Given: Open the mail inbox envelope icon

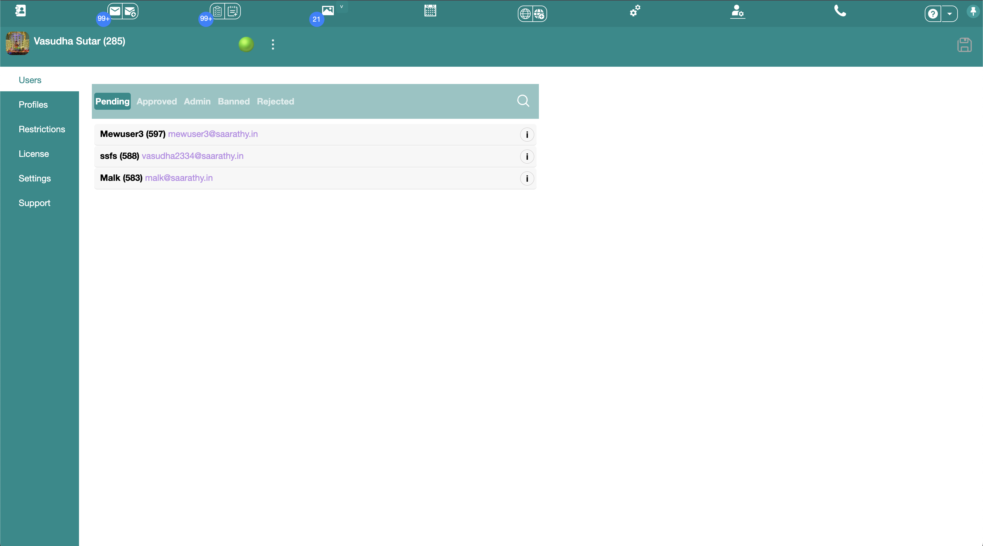Looking at the screenshot, I should pyautogui.click(x=115, y=11).
